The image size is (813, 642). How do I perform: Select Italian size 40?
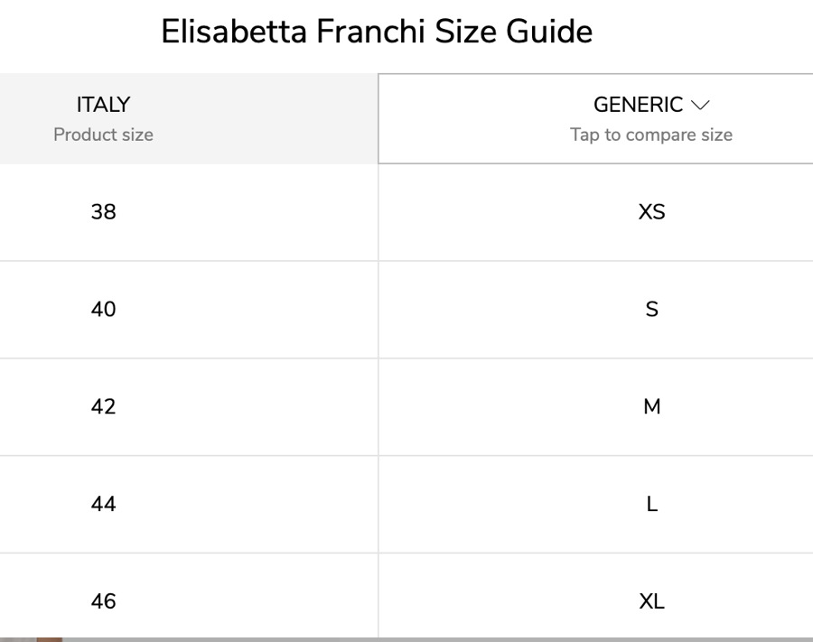point(103,310)
